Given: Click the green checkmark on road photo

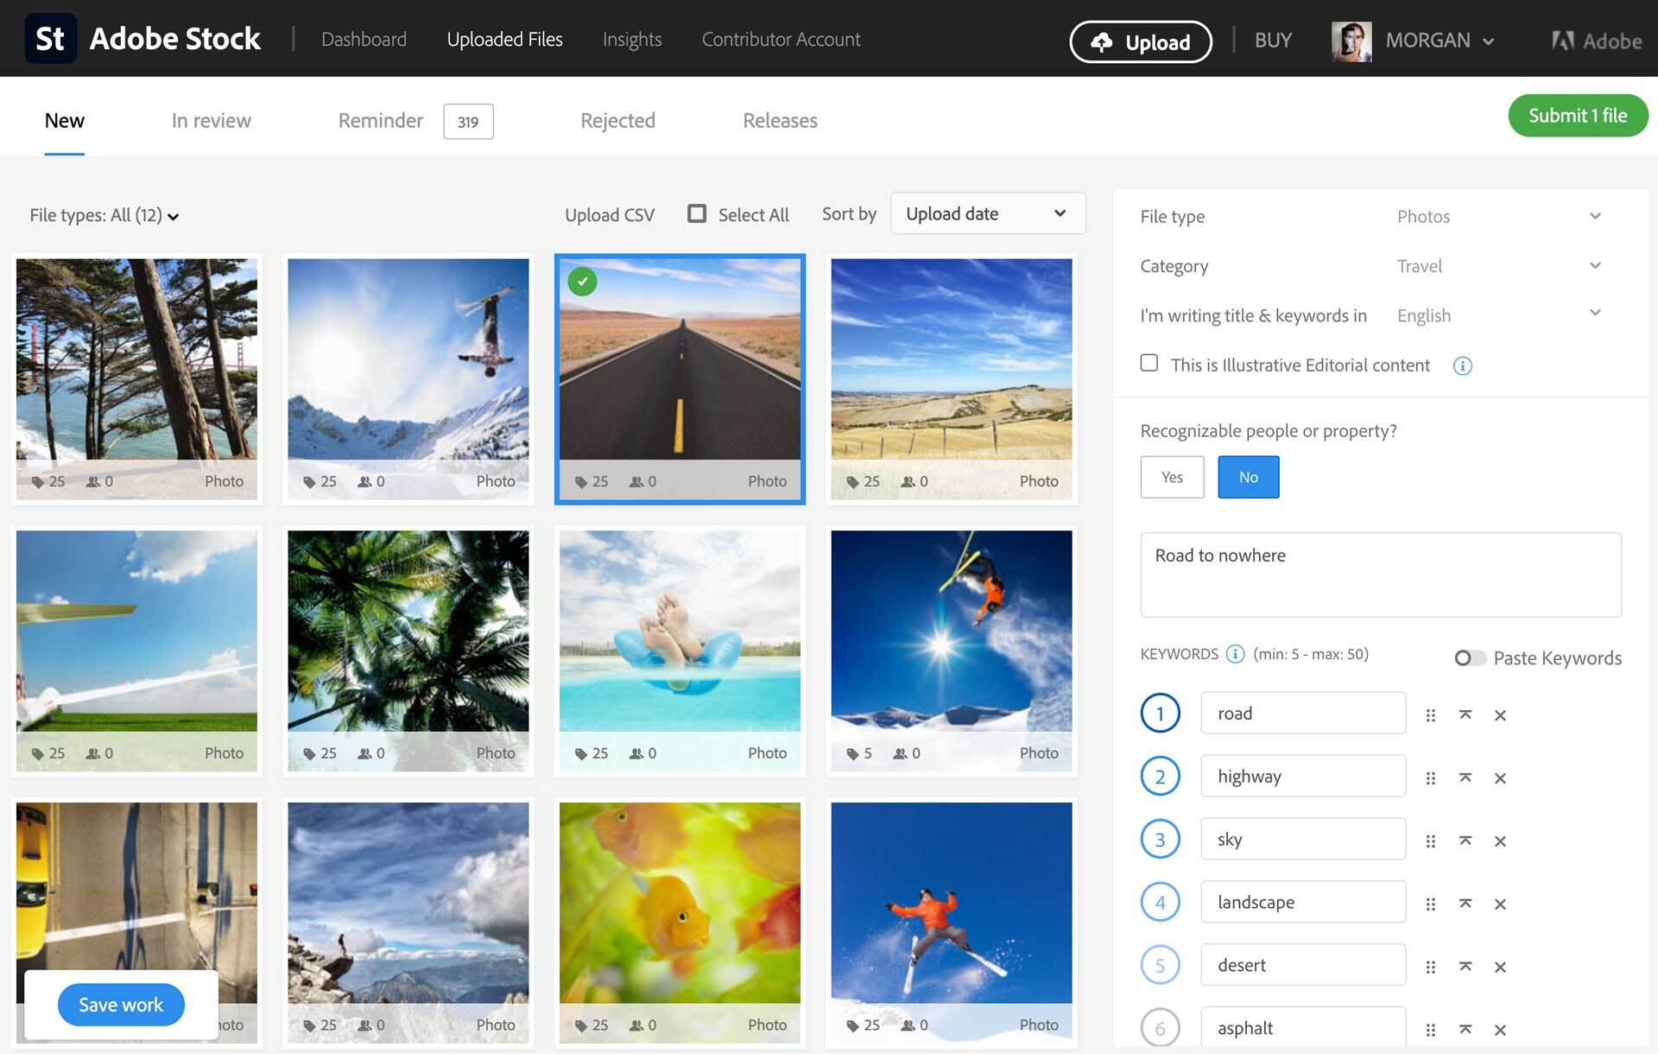Looking at the screenshot, I should 584,283.
